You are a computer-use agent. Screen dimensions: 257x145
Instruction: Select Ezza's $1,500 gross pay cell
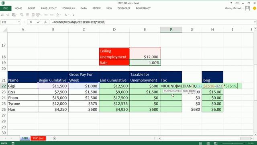pyautogui.click(x=84, y=92)
